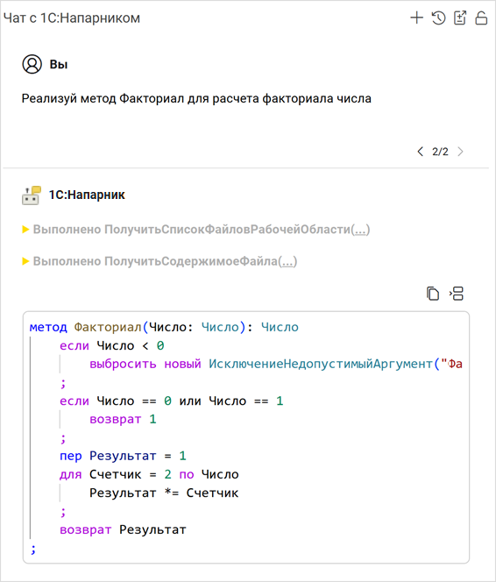Go to previous answer version

[420, 152]
